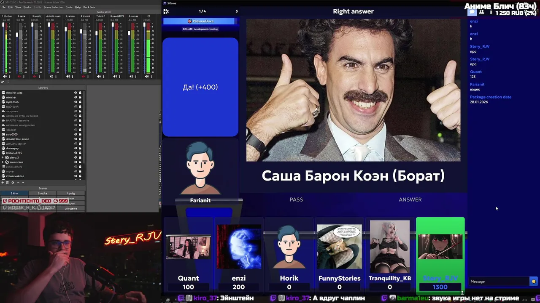Open the Docks menu in OBS
Viewport: 540px width, 303px height.
click(x=27, y=7)
